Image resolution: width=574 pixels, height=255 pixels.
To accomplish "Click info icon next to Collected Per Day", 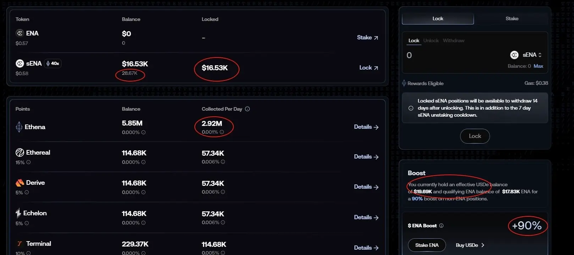I will point(247,109).
